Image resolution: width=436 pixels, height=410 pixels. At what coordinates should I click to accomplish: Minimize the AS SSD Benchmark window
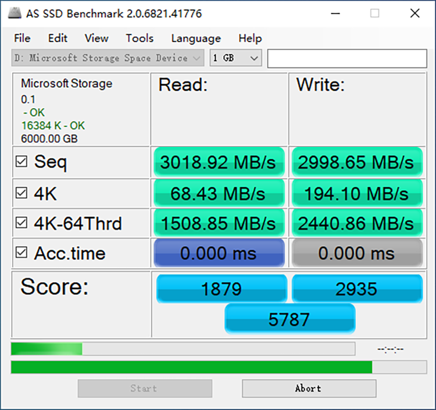coord(335,13)
